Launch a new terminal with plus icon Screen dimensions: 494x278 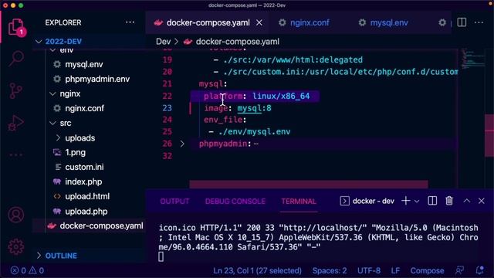coord(406,201)
